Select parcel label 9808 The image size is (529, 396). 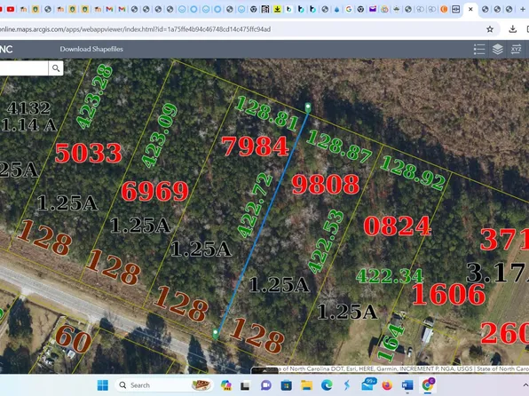tap(326, 185)
